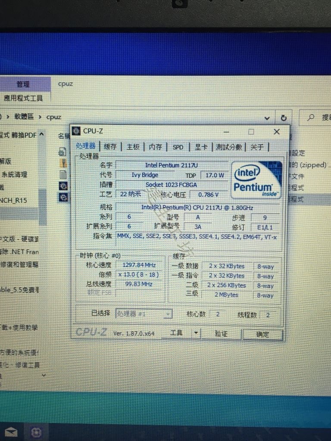Select the 轉換PDF item in navigation pane

[x=18, y=135]
